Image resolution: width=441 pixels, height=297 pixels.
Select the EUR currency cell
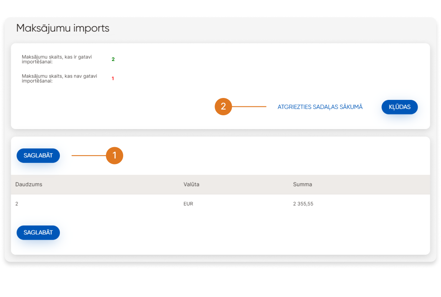point(188,204)
